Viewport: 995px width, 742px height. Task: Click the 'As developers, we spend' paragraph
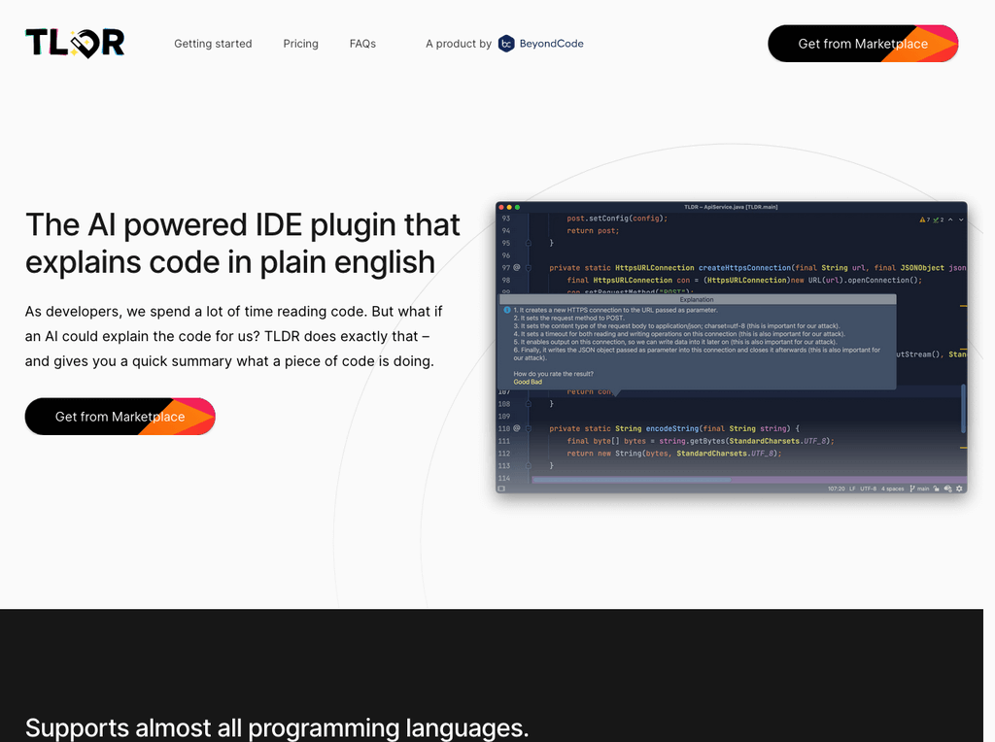[233, 336]
